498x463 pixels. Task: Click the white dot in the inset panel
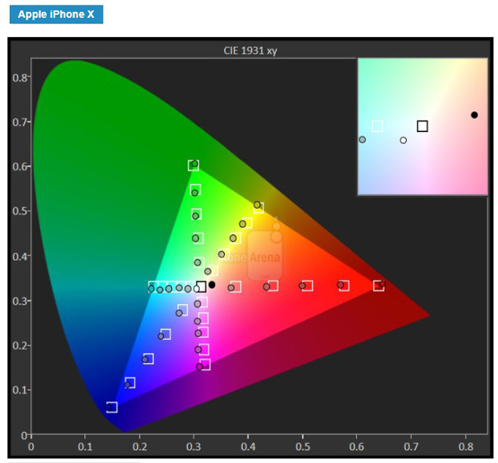(x=403, y=140)
